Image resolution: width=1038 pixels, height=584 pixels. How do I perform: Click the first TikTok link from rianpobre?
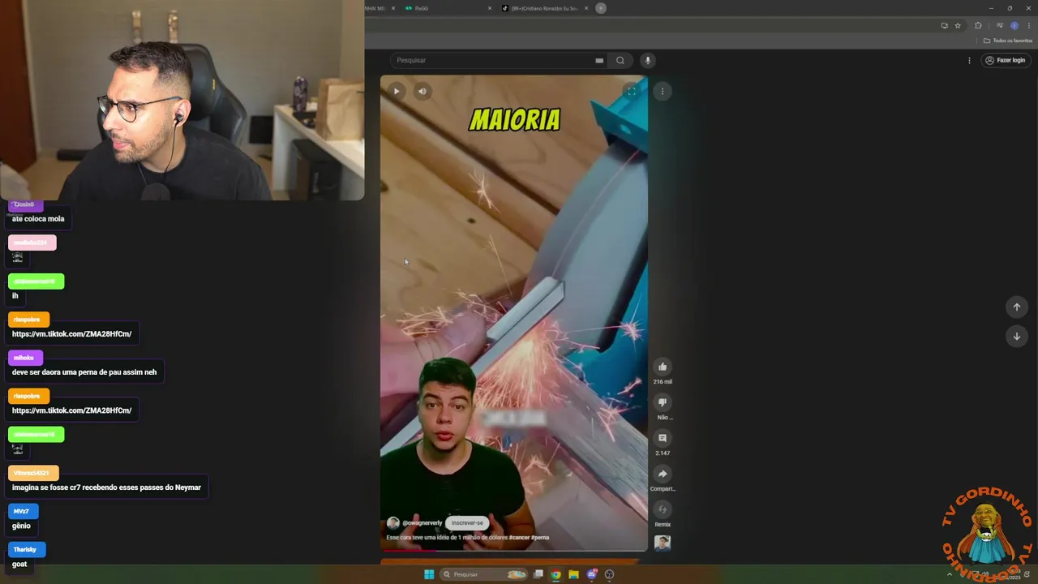click(x=71, y=334)
